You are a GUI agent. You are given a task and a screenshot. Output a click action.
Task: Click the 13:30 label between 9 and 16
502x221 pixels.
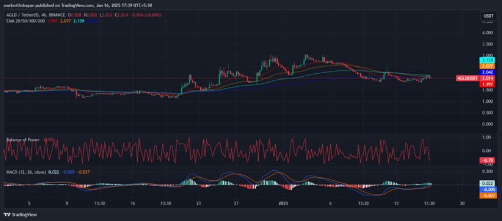coord(100,203)
